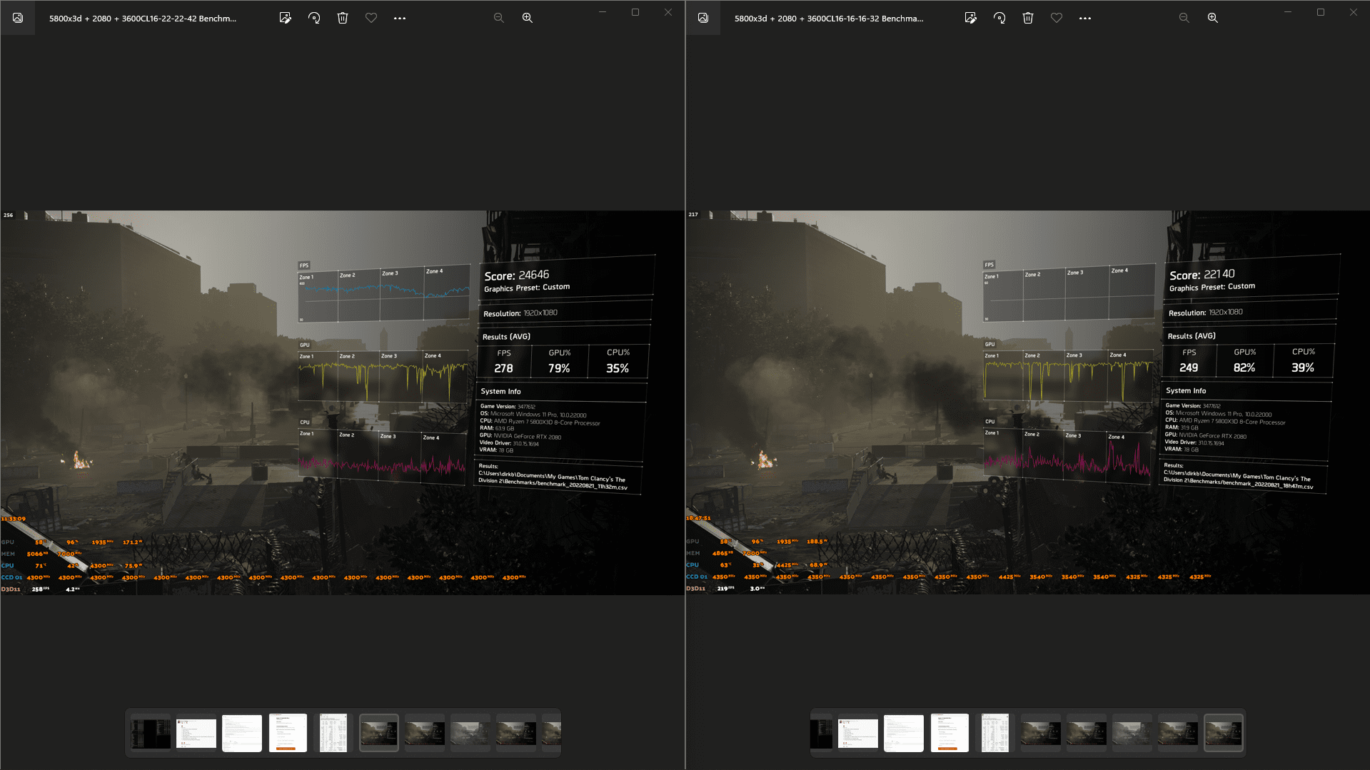This screenshot has width=1370, height=770.
Task: Open the See more menu in right window
Action: coord(1085,18)
